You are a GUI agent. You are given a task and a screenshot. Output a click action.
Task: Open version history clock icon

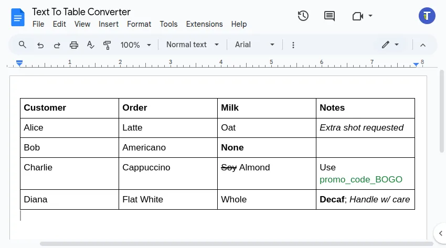(303, 16)
